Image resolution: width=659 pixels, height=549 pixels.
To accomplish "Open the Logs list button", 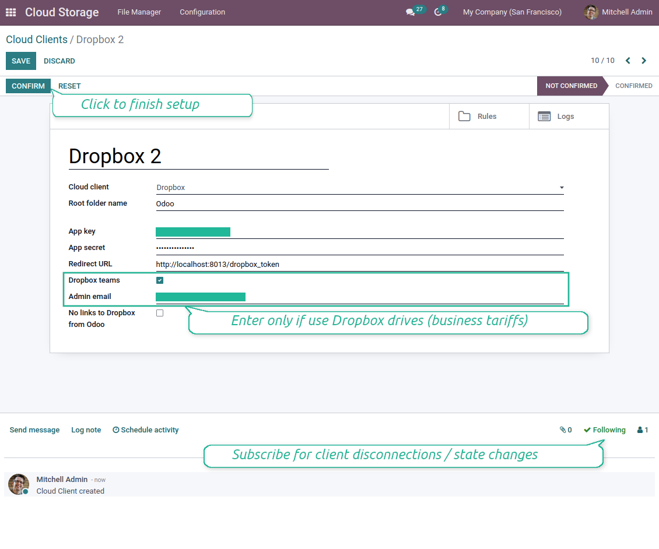I will pyautogui.click(x=569, y=117).
